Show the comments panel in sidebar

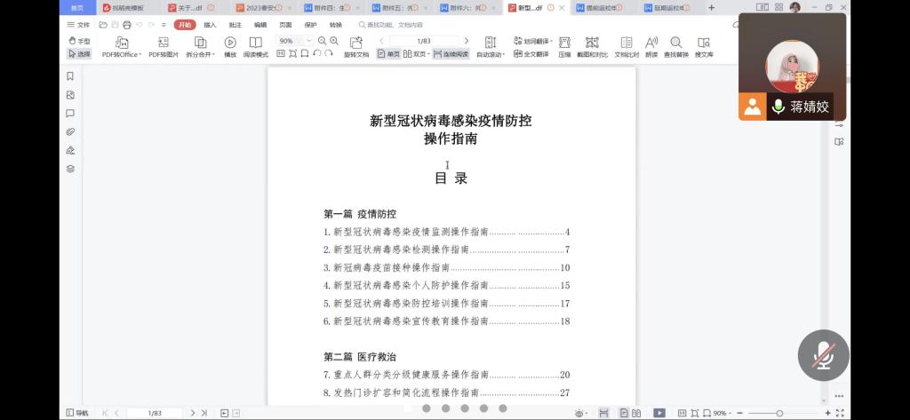(x=70, y=114)
